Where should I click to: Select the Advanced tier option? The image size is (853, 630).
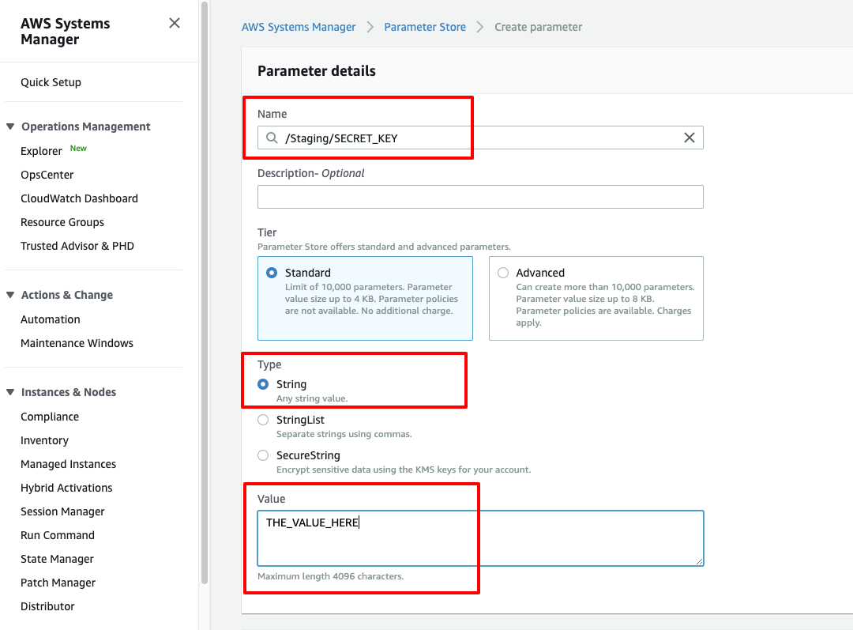coord(503,273)
